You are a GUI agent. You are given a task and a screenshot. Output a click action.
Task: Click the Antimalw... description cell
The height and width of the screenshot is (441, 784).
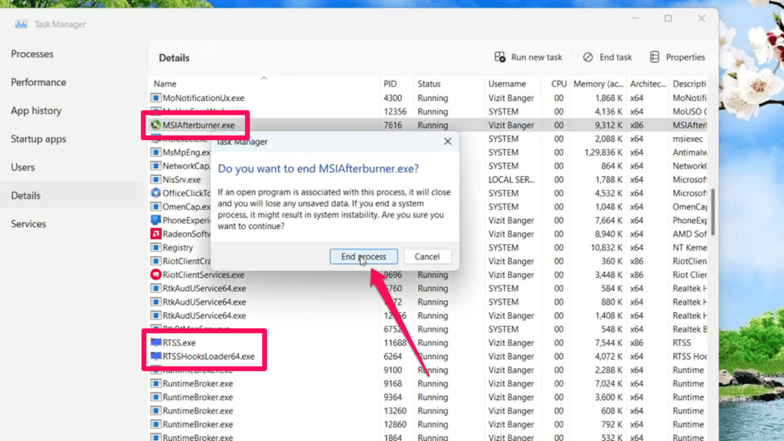[690, 152]
